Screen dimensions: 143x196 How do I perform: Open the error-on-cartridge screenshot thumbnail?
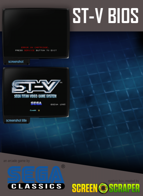(x=36, y=33)
